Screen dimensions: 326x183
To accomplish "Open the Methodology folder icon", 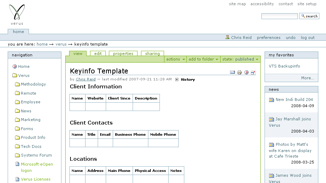I will 17,84.
